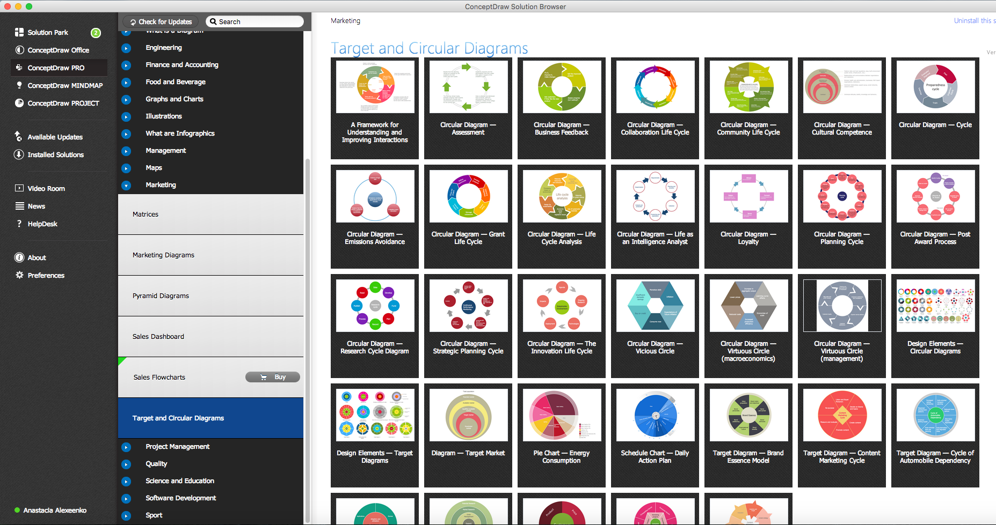996x525 pixels.
Task: Expand Project Management category arrow
Action: pos(126,447)
